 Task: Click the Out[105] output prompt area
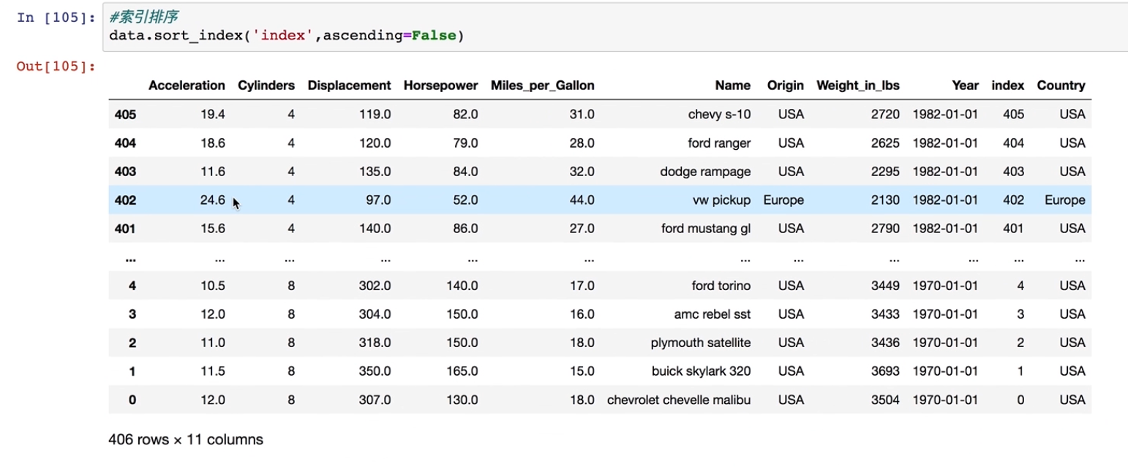point(56,66)
